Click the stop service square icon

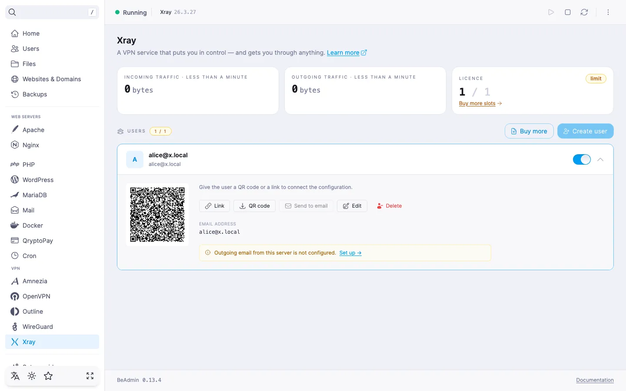[568, 12]
